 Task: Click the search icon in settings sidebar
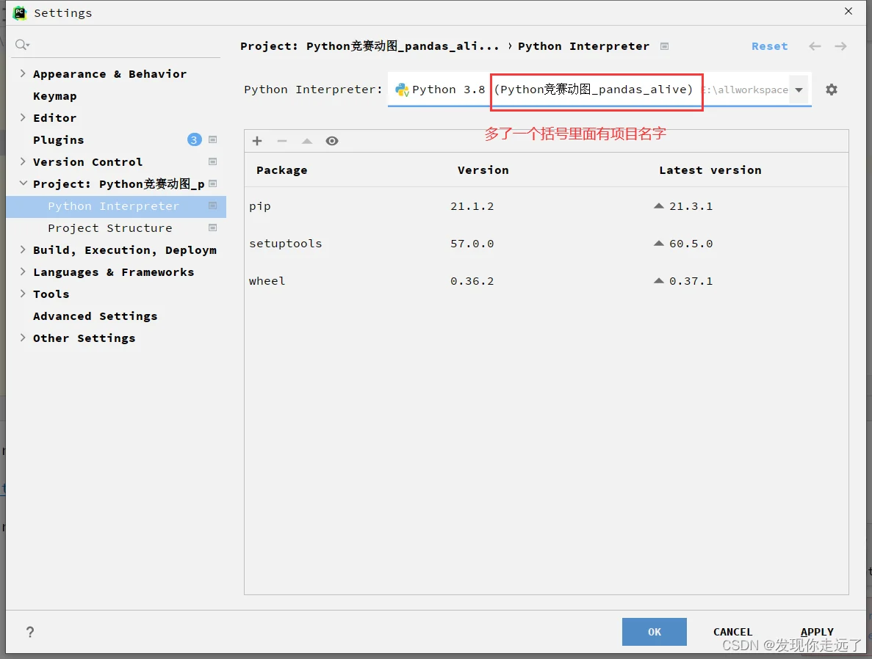point(22,45)
